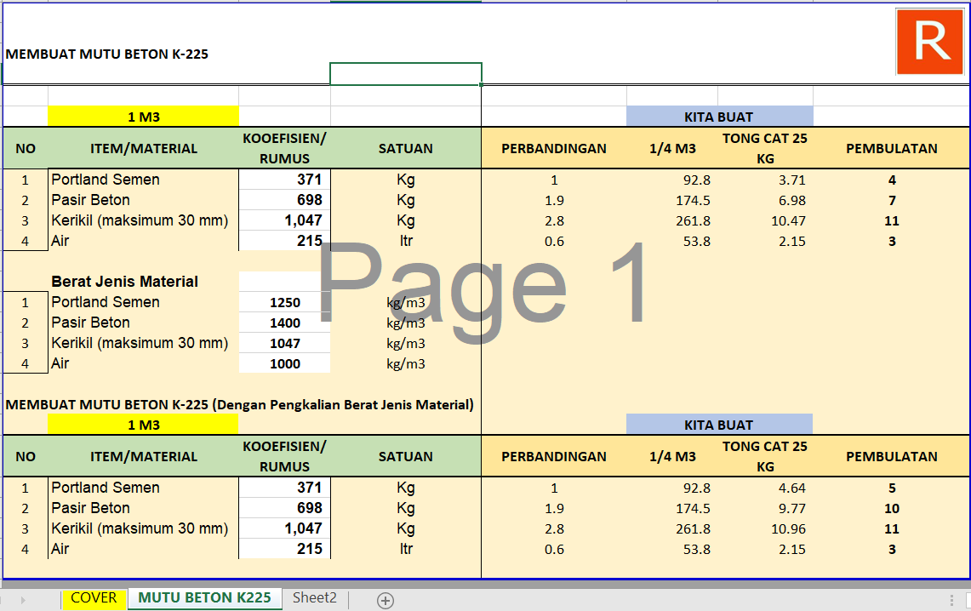Click the PEMBULATAN column header
Screen dimensions: 971x611
(x=892, y=148)
